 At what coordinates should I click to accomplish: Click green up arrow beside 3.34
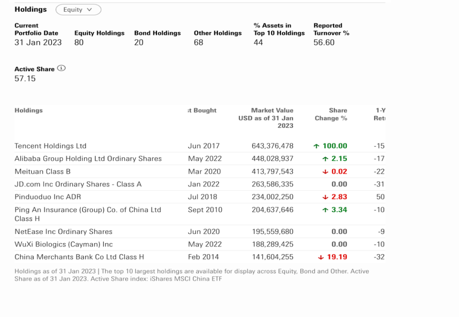pyautogui.click(x=325, y=210)
